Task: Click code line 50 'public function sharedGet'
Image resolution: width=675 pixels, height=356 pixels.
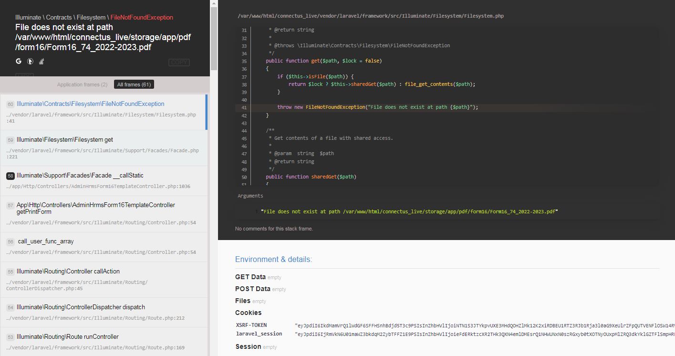Action: 311,177
